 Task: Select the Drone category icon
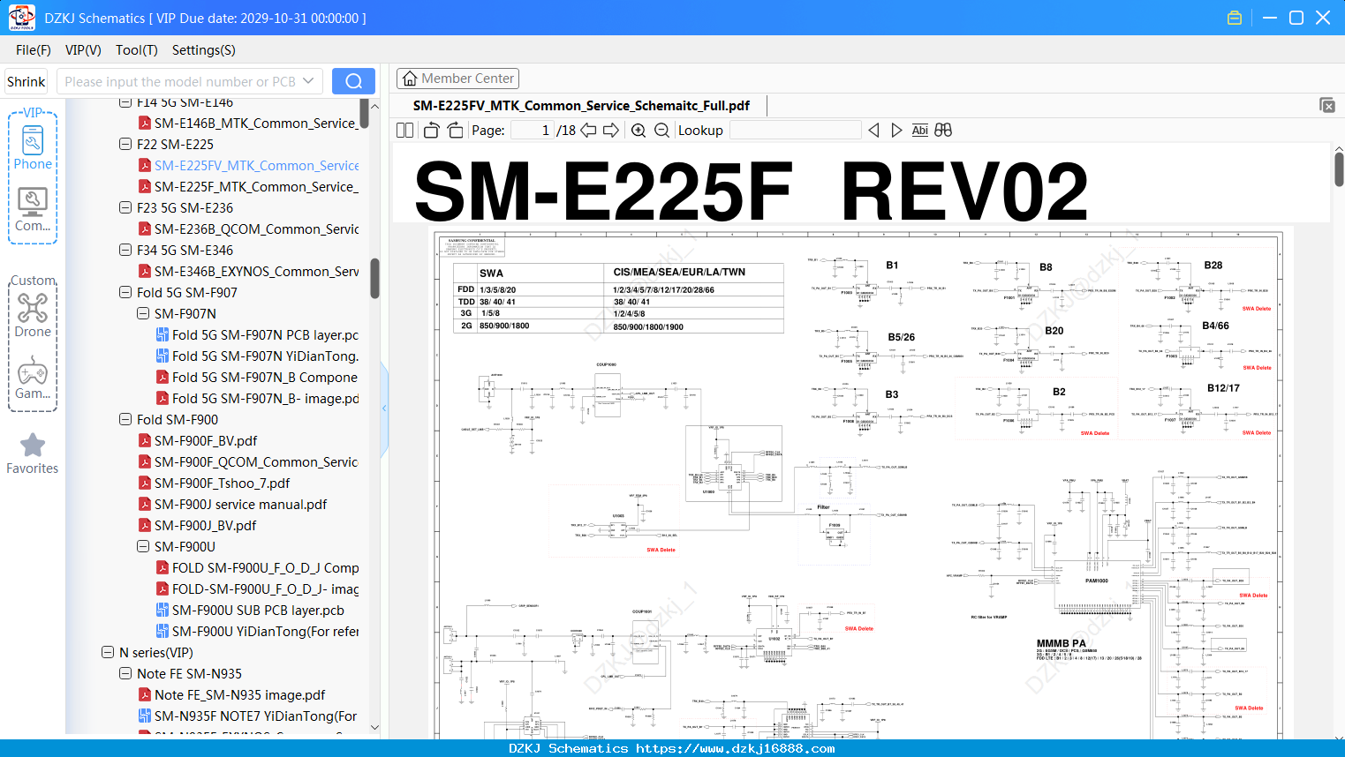(x=33, y=315)
